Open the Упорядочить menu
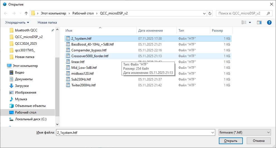 coord(17,22)
